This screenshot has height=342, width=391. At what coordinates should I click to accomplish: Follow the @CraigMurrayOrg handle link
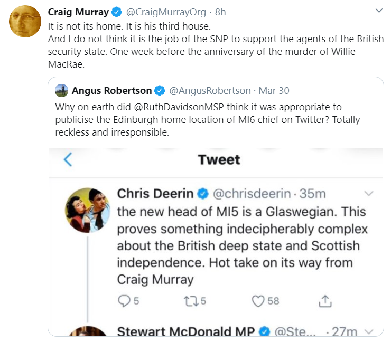pos(166,12)
